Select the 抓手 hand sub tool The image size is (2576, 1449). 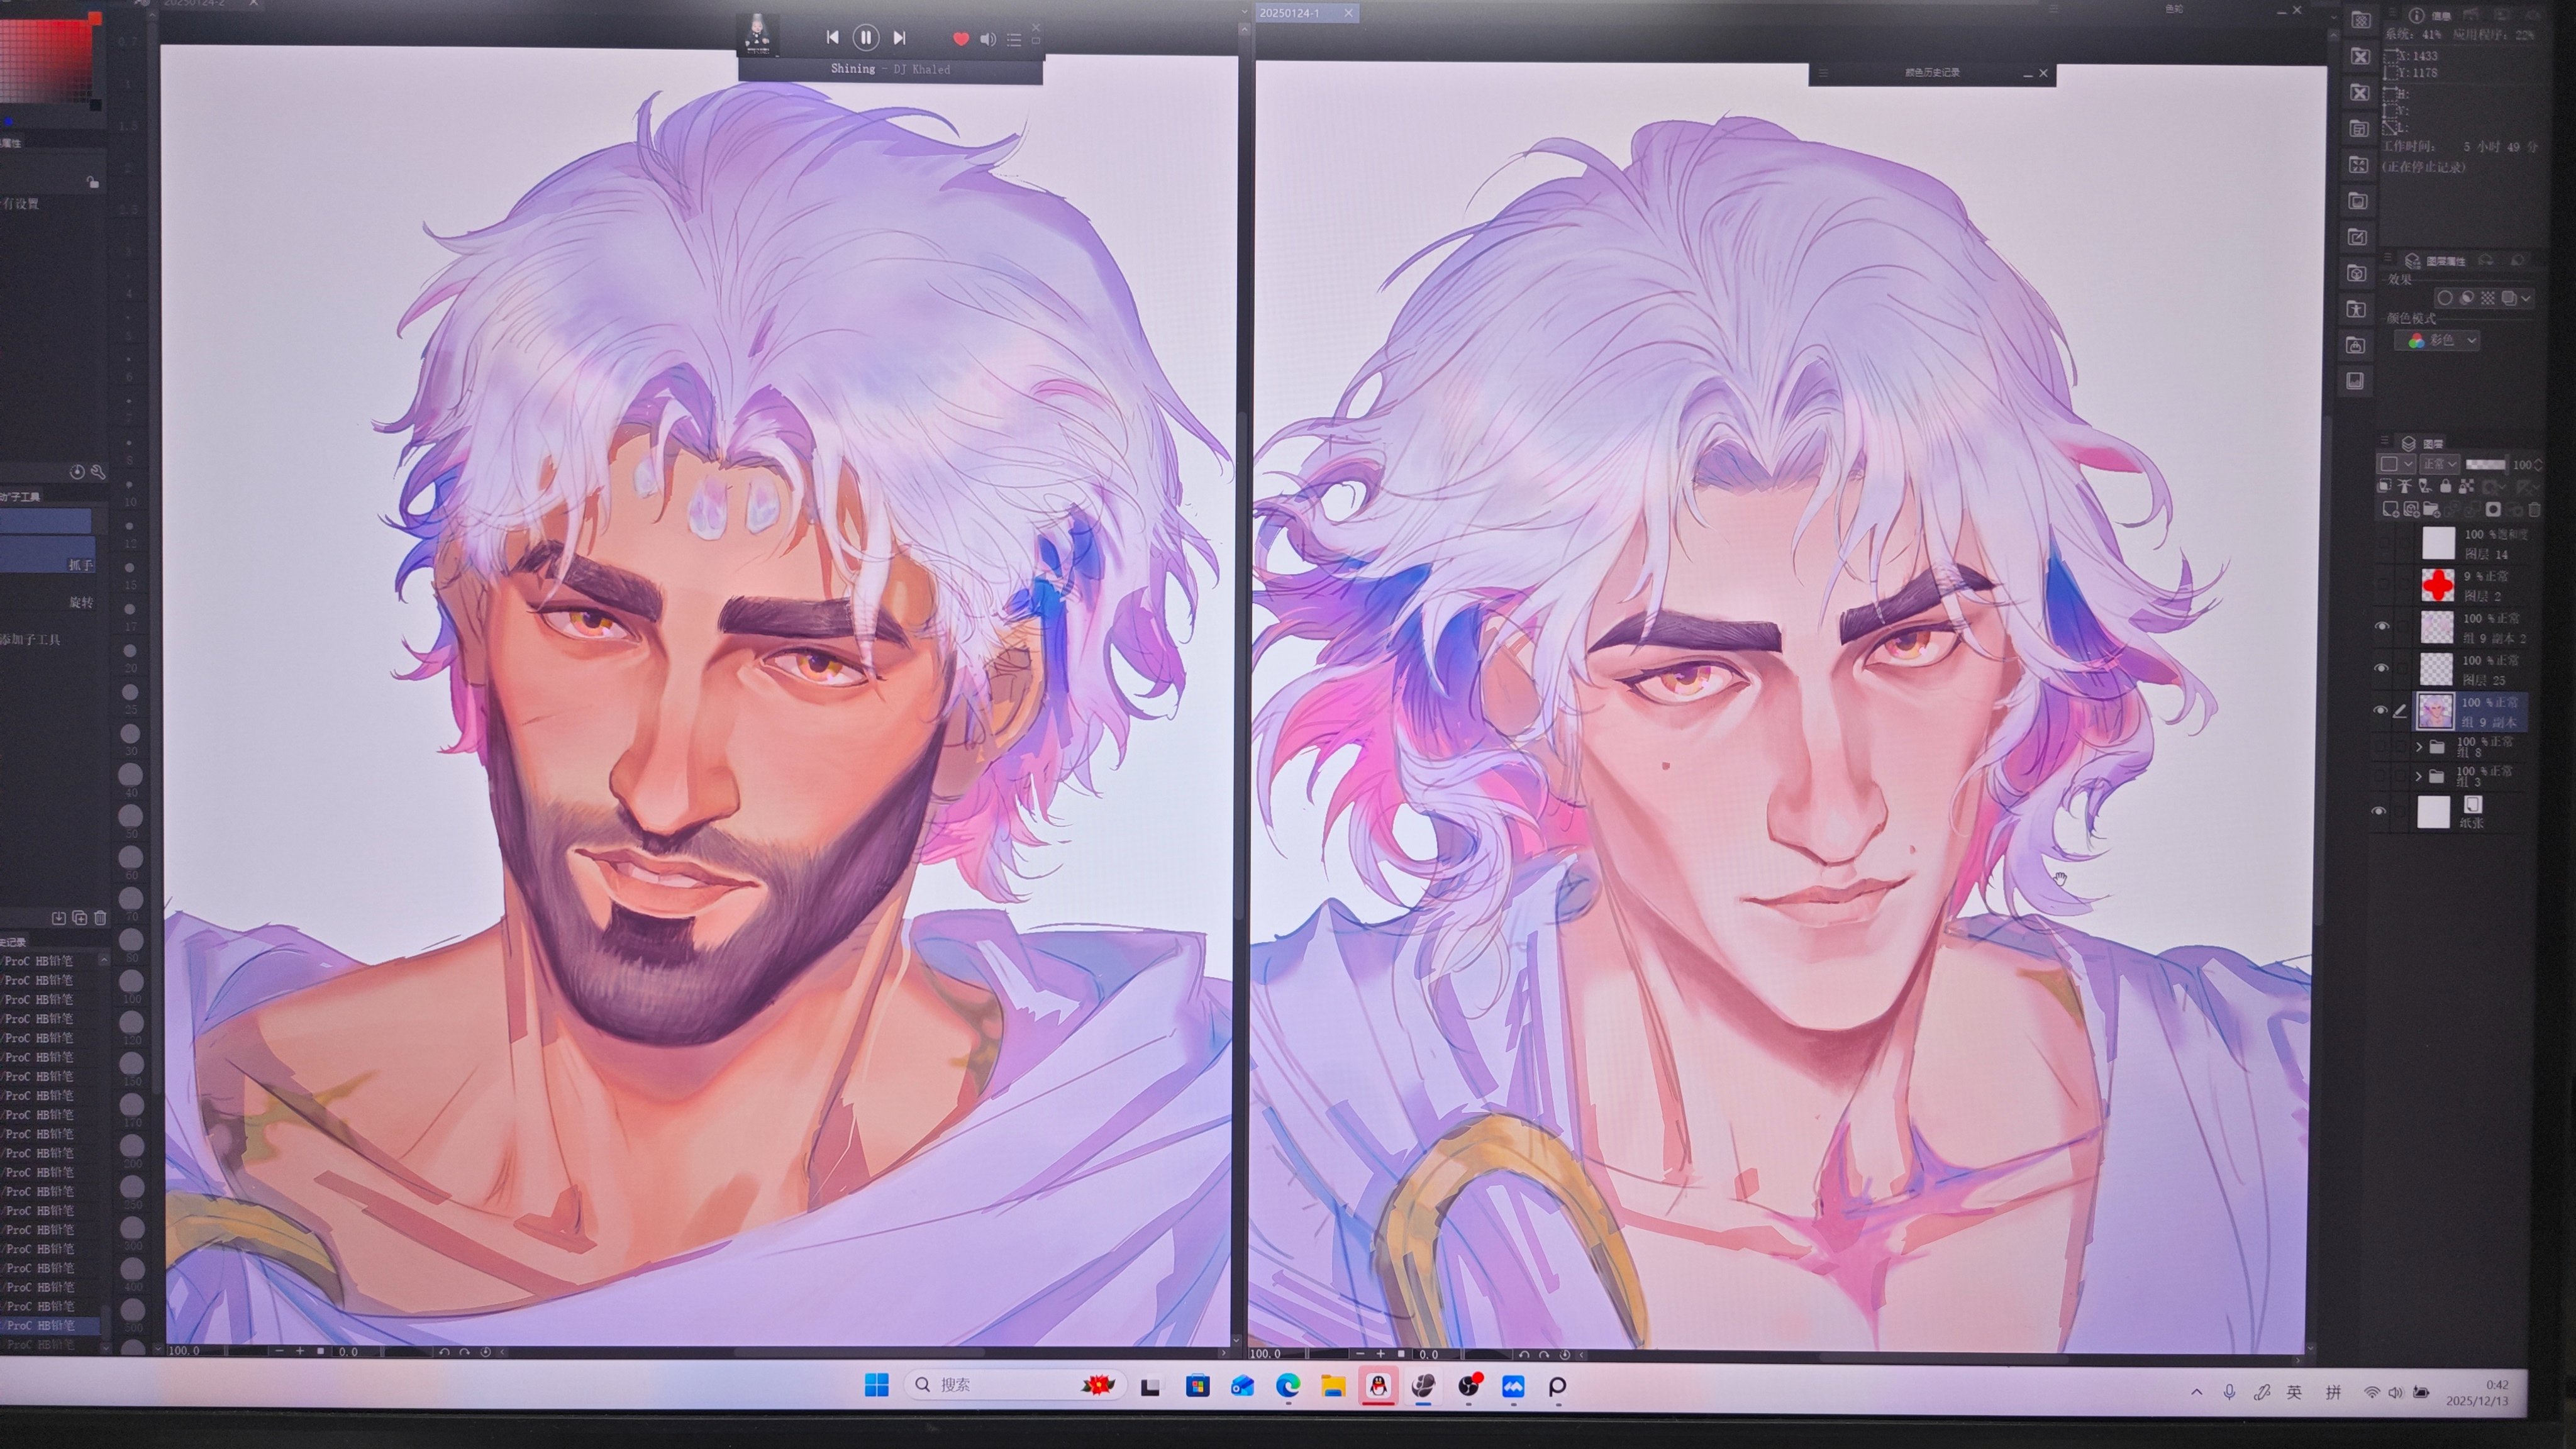(80, 565)
